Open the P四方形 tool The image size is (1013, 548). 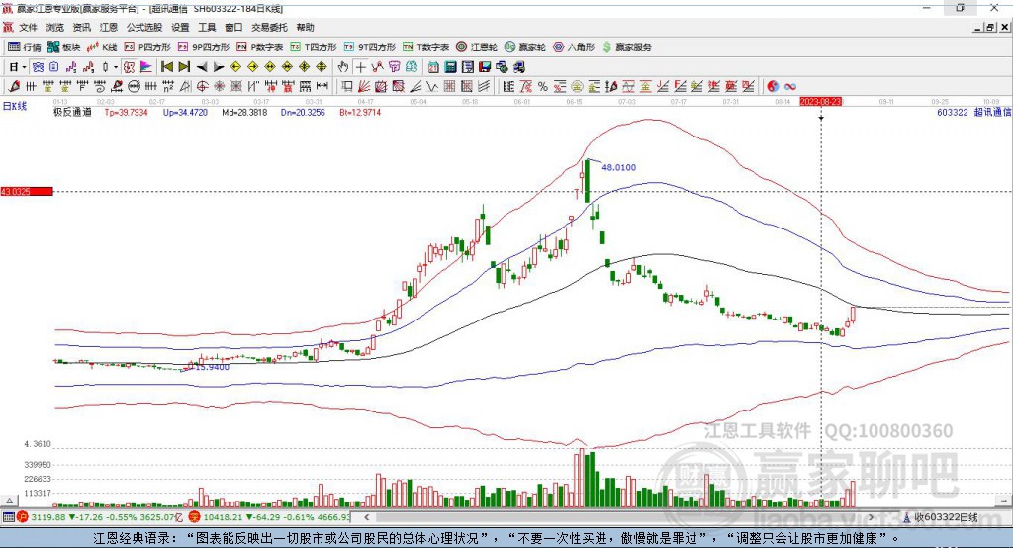(x=147, y=47)
